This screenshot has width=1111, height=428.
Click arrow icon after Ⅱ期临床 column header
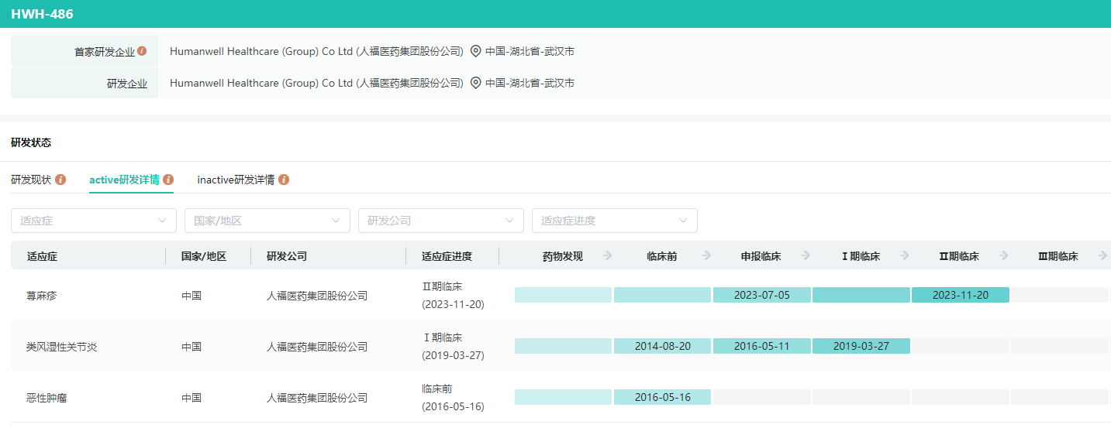[x=1005, y=255]
